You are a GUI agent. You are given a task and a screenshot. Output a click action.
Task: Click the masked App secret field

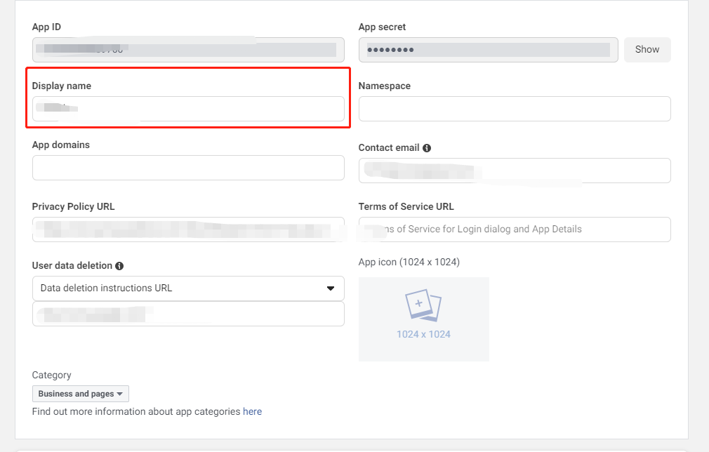pos(488,49)
